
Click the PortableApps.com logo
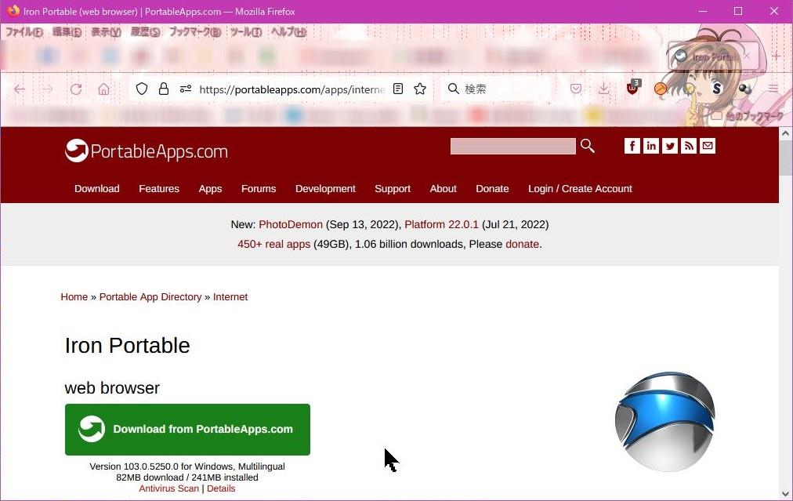coord(147,151)
